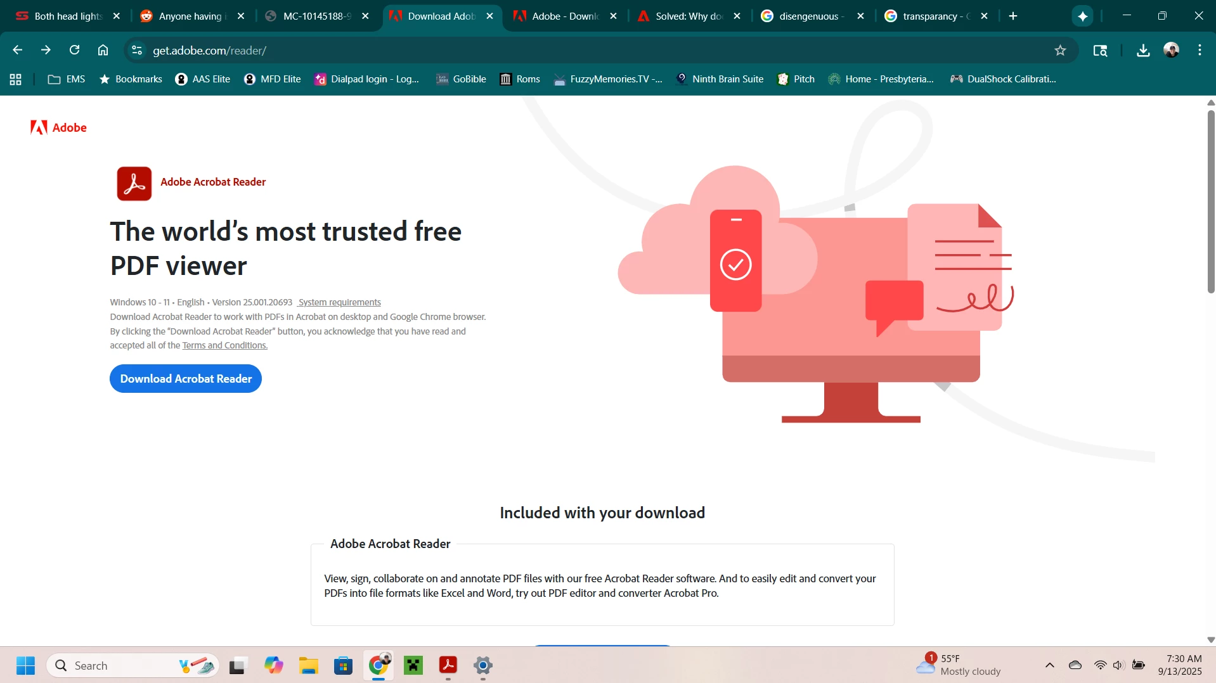Go back to the previous page
Image resolution: width=1216 pixels, height=683 pixels.
(x=17, y=50)
